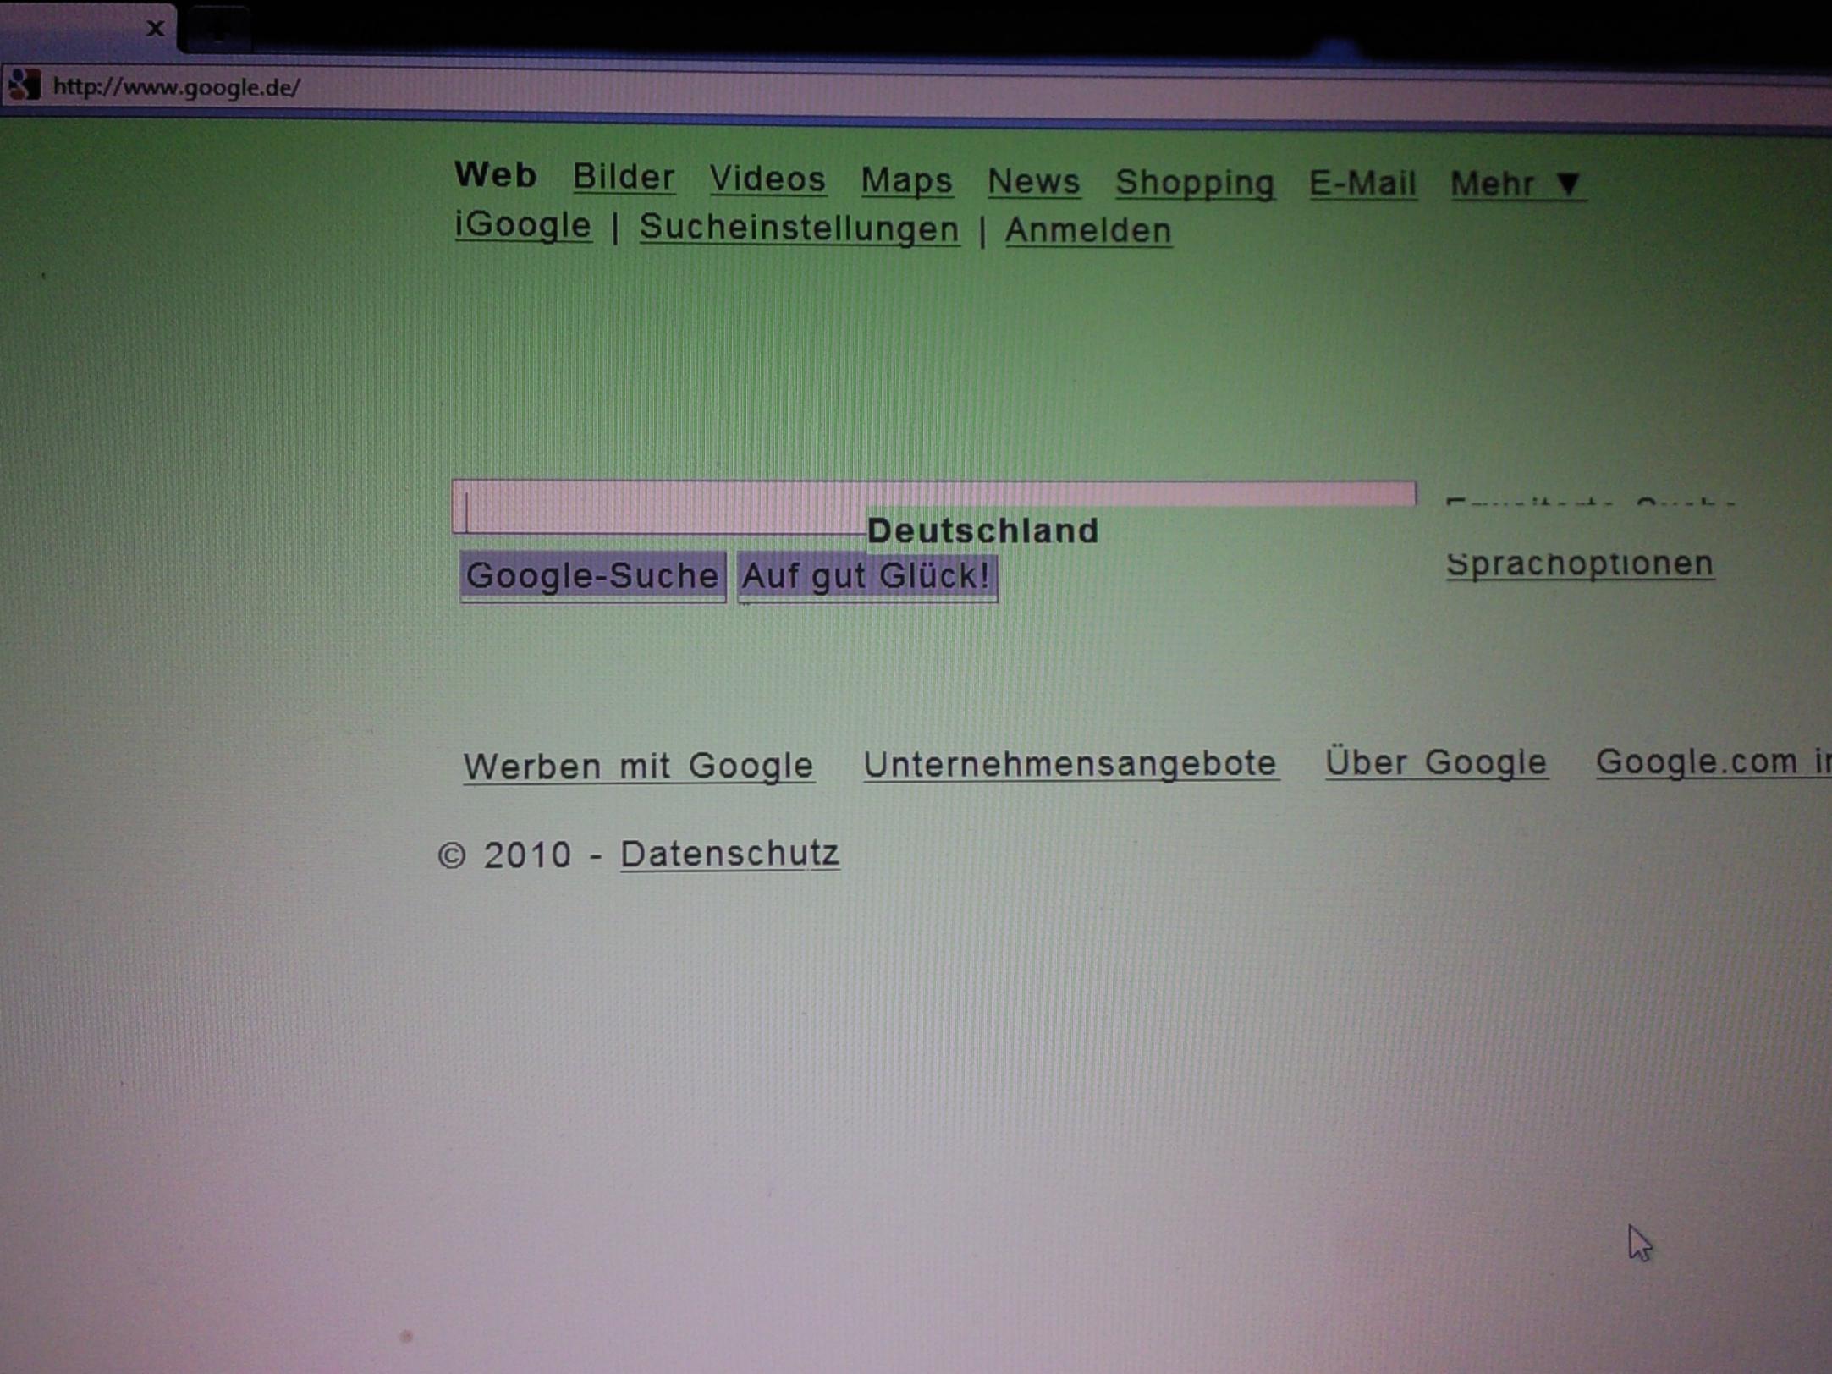This screenshot has height=1374, width=1832.
Task: Expand the Mehr dropdown menu
Action: pyautogui.click(x=1517, y=184)
